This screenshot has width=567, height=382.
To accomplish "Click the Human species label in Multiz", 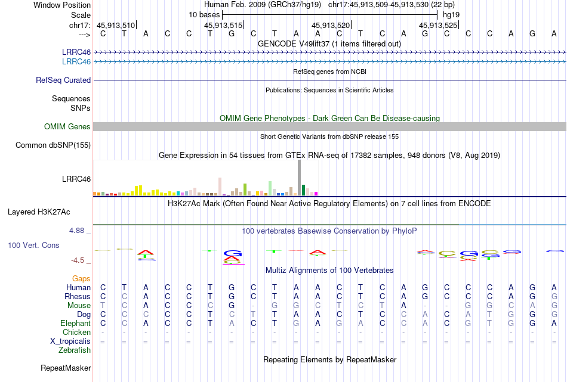I will (x=78, y=287).
